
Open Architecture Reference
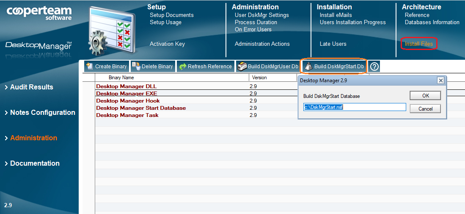click(x=417, y=15)
